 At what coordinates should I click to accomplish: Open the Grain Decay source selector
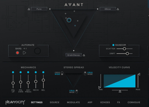(x=74, y=55)
